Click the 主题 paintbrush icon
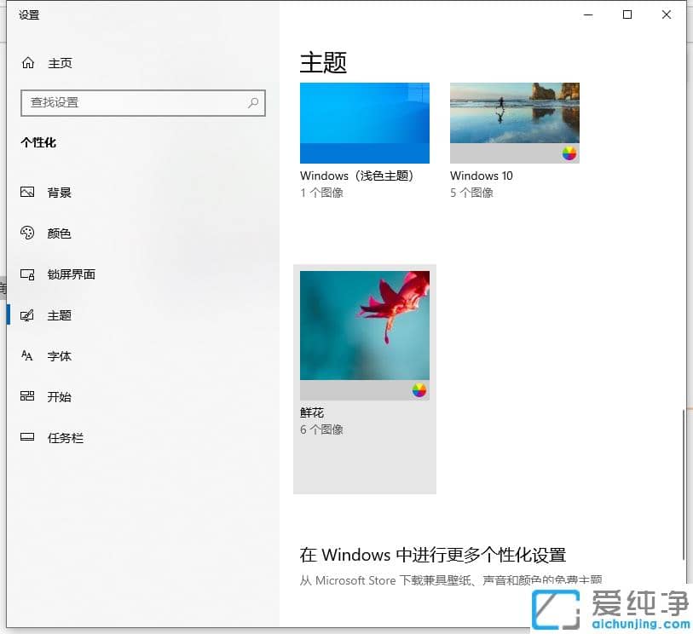This screenshot has height=634, width=693. pyautogui.click(x=26, y=314)
